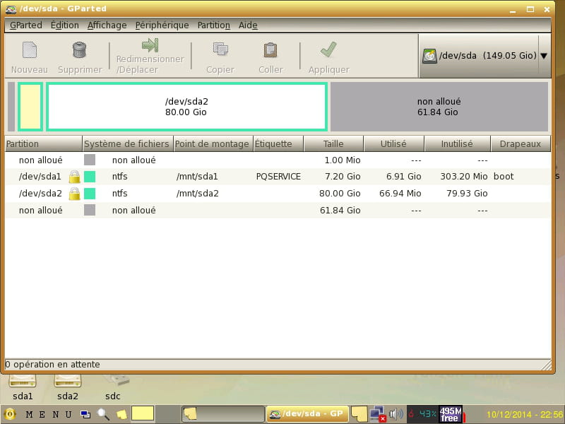Click the 66.94 Mio used value
Viewport: 565px width, 424px height.
400,194
